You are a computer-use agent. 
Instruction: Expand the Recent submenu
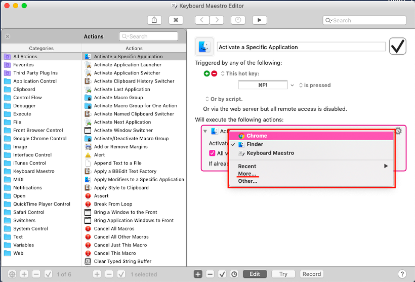click(312, 166)
